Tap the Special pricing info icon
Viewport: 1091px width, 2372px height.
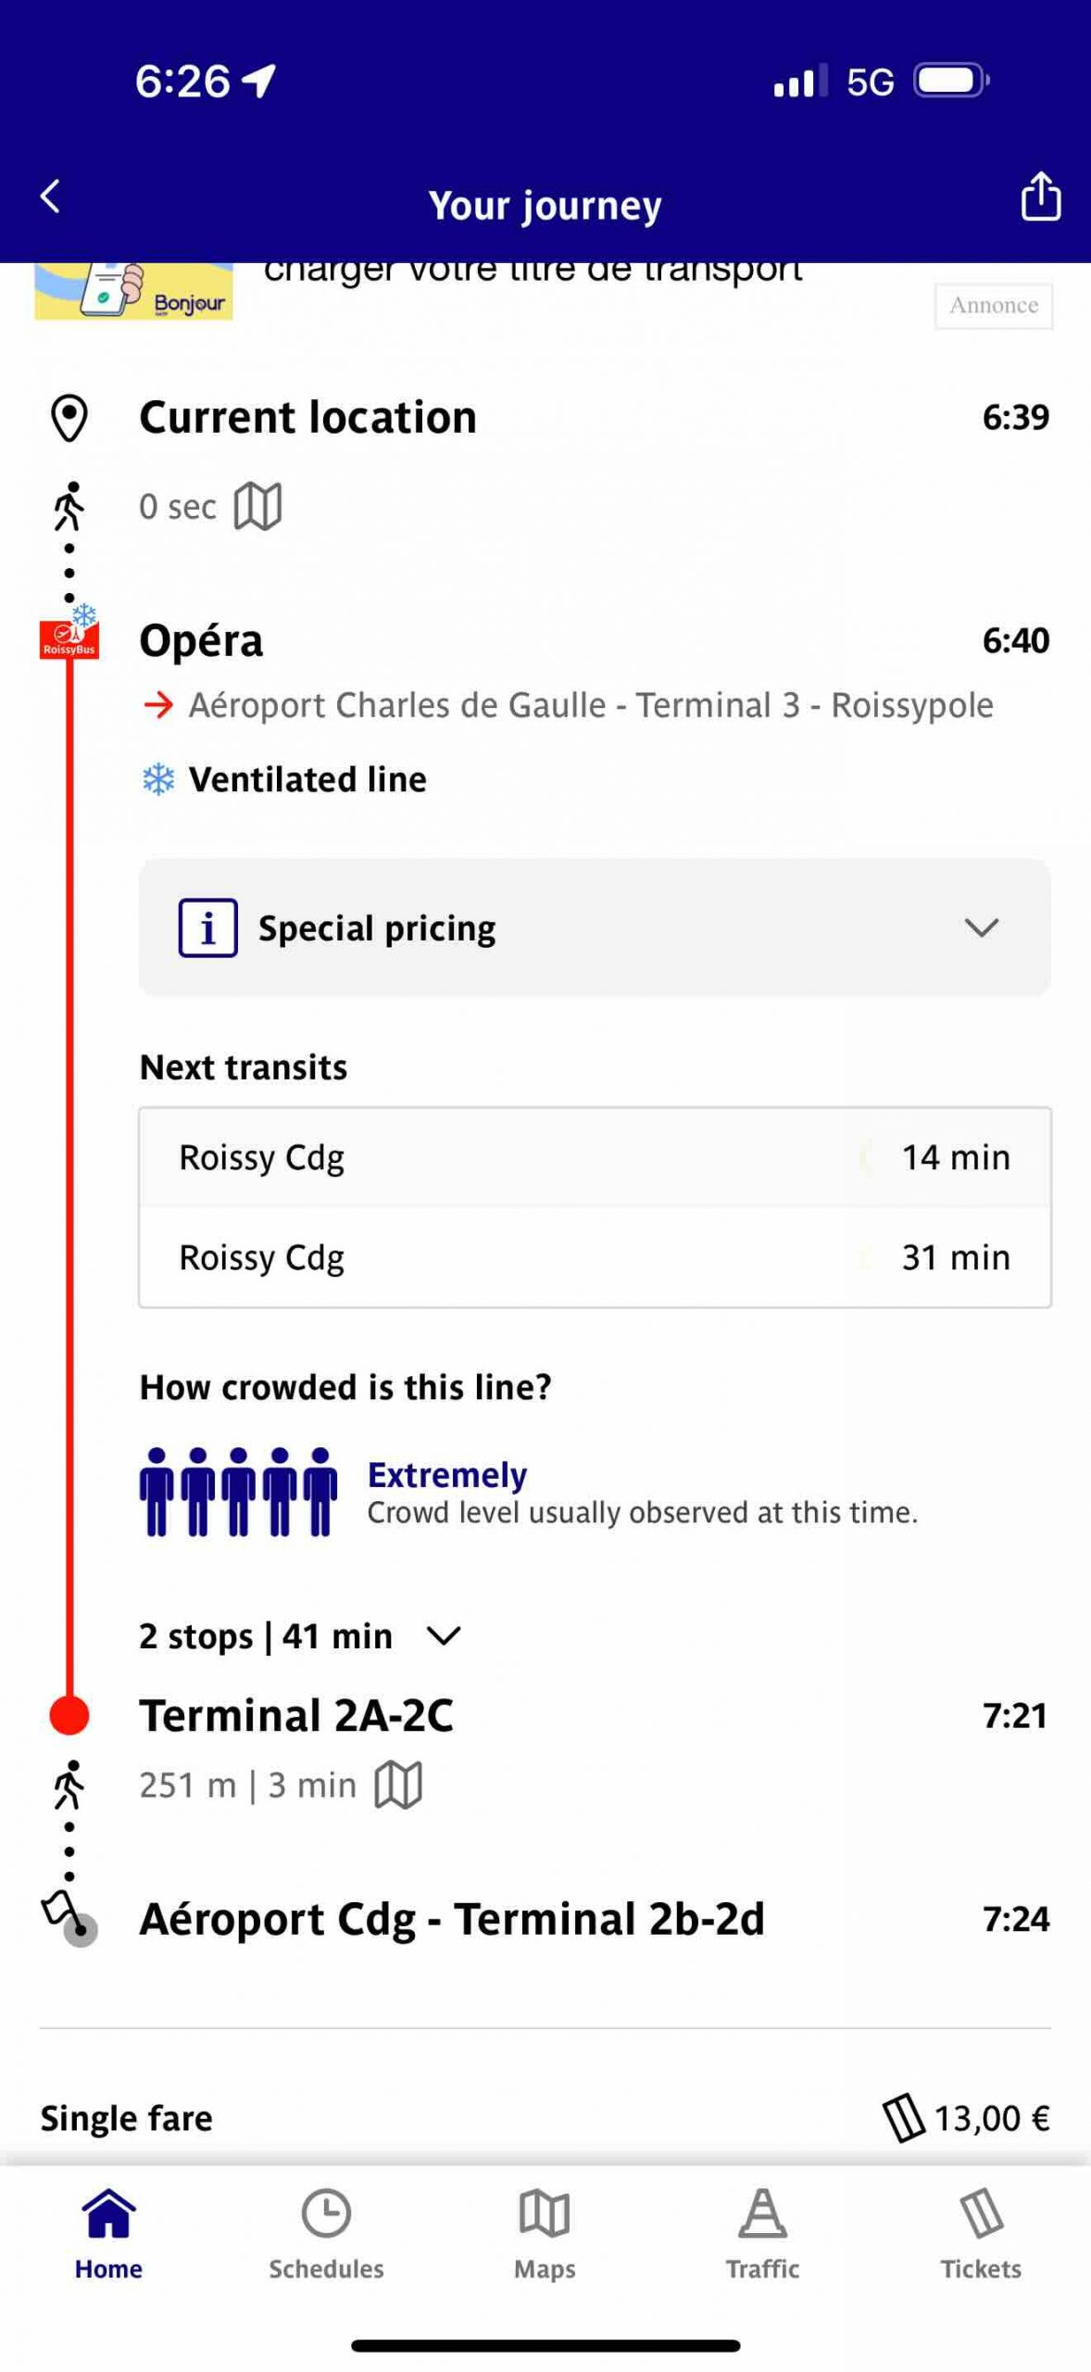pos(207,927)
